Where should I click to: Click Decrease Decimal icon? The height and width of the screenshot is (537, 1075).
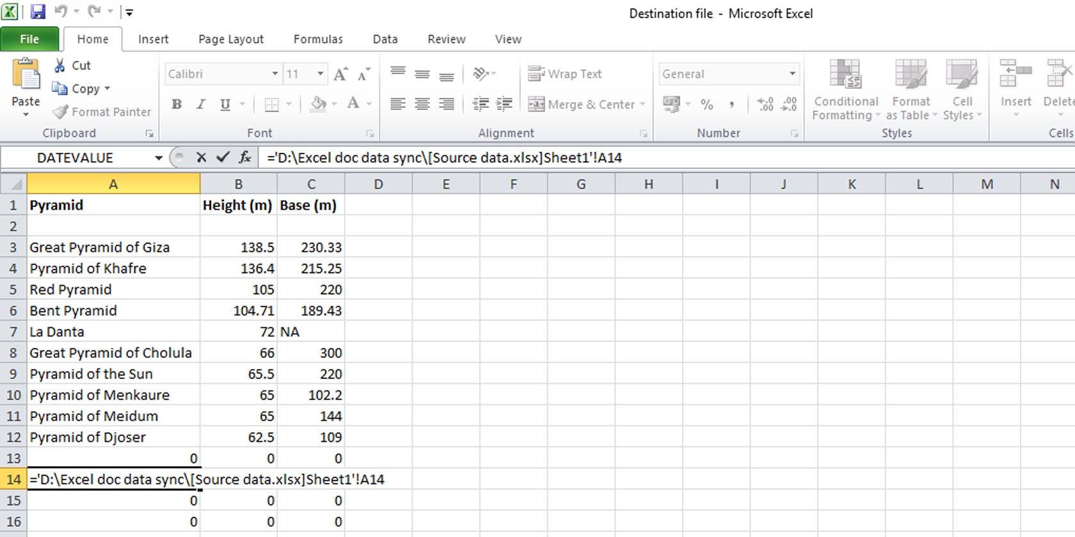point(789,104)
